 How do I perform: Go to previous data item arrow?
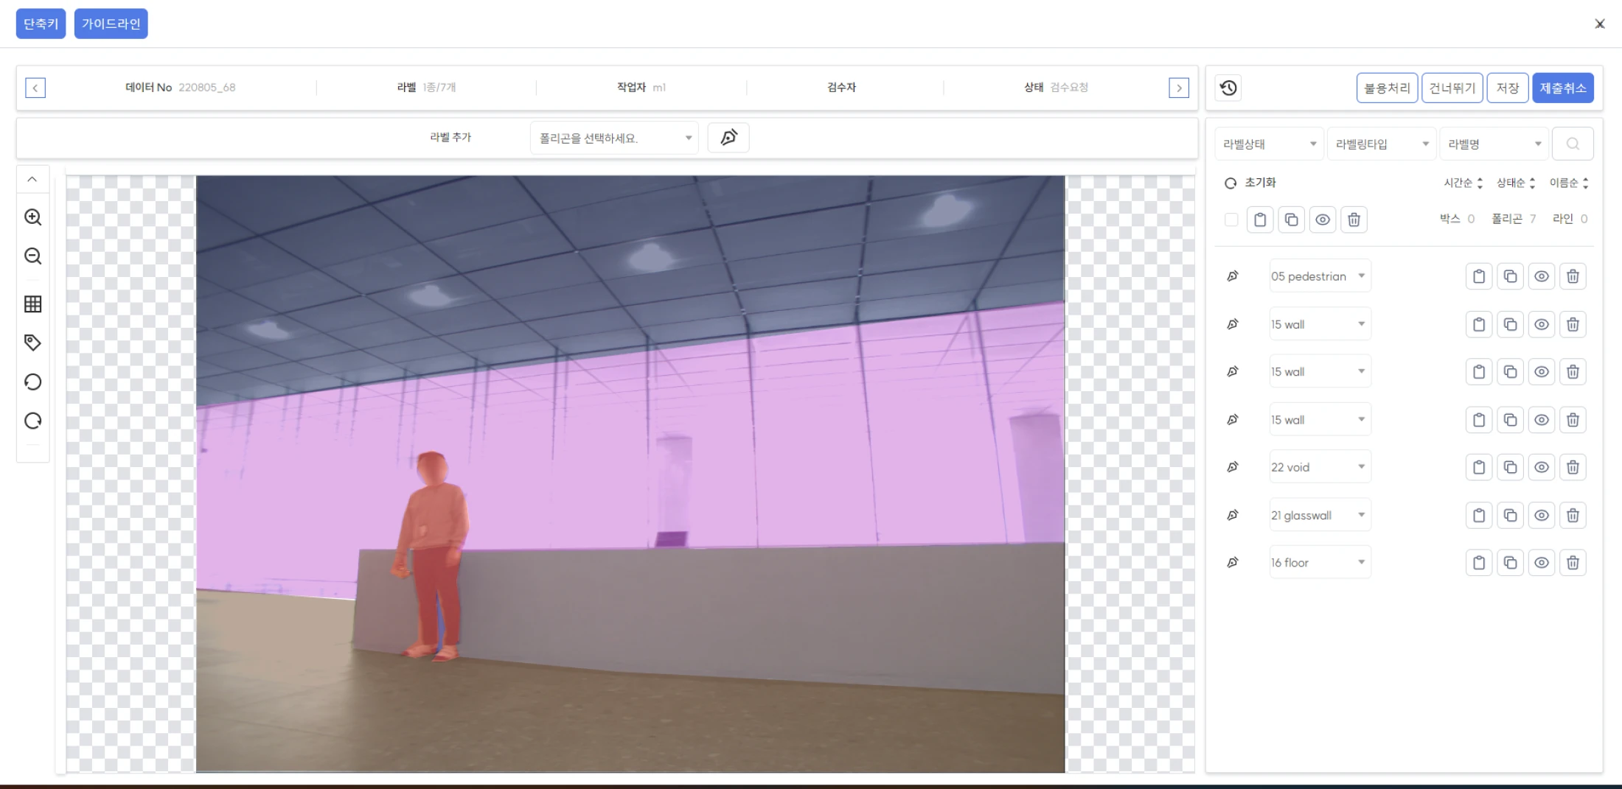(x=35, y=88)
